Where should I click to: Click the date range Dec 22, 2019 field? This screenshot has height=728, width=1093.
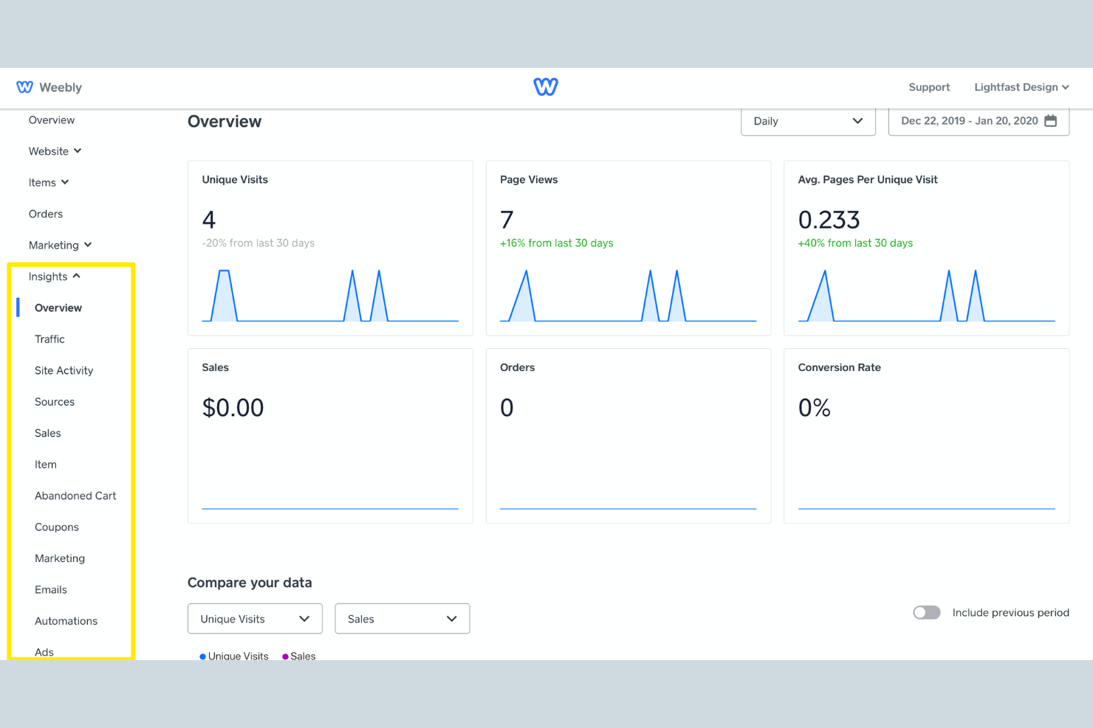(979, 121)
